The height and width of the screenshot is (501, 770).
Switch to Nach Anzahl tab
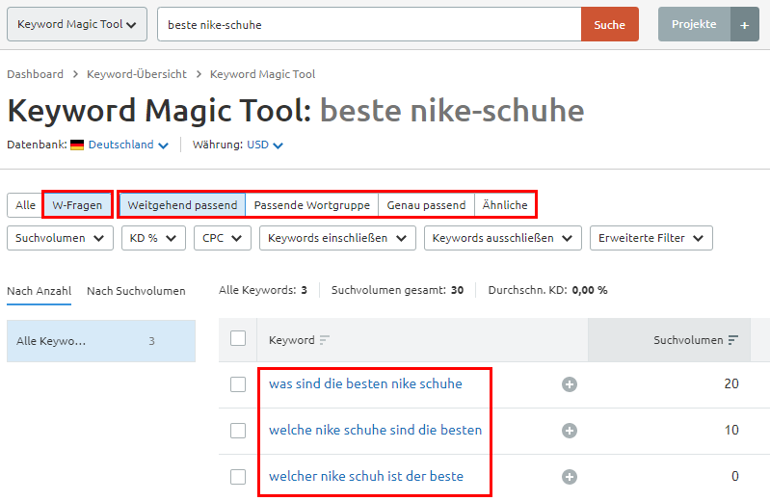pos(40,291)
